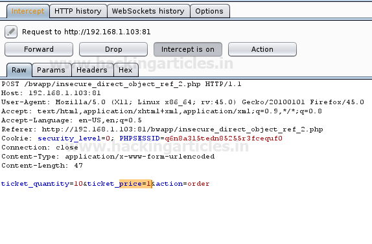The image size is (372, 244).
Task: Click the User-Agent header line
Action: point(183,102)
